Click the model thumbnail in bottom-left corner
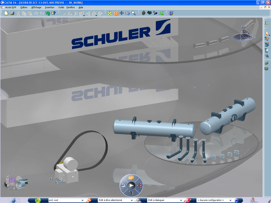The height and width of the screenshot is (203, 271). pos(16,182)
